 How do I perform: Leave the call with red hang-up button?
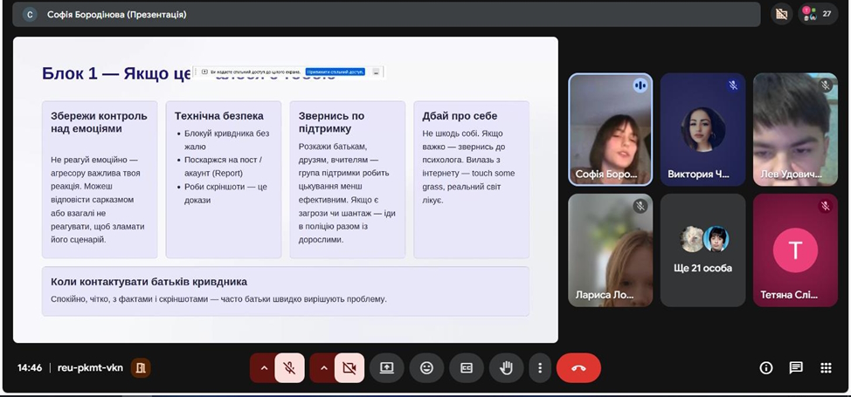pyautogui.click(x=578, y=368)
